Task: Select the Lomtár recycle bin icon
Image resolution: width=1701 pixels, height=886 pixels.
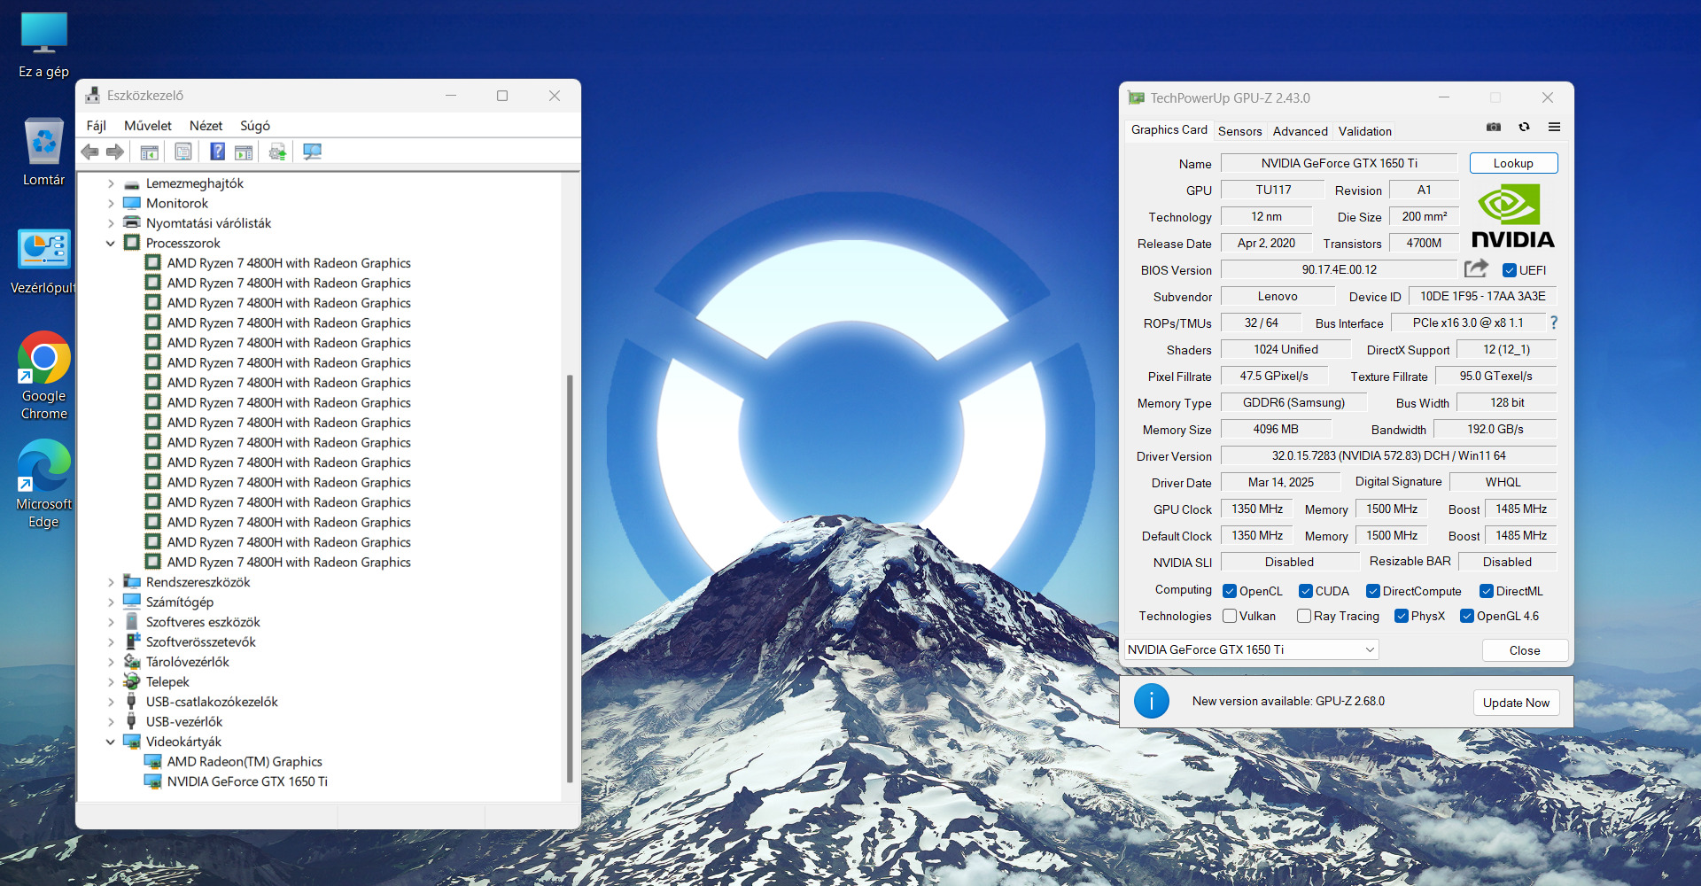Action: (x=43, y=152)
